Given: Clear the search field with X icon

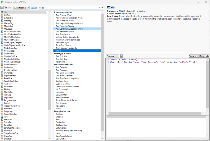Looking at the screenshot, I should pyautogui.click(x=99, y=8).
